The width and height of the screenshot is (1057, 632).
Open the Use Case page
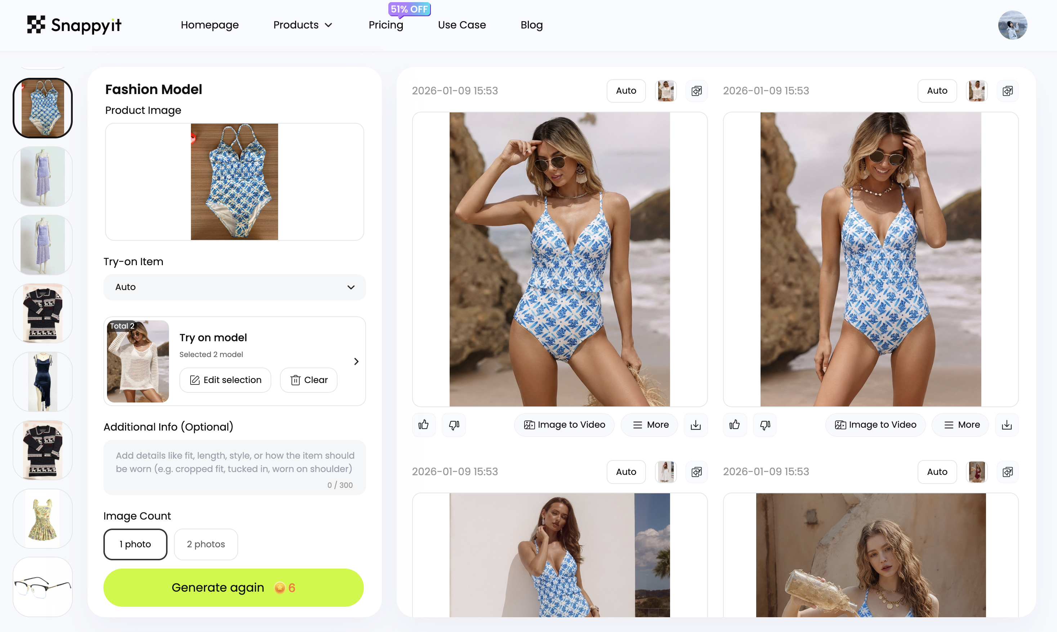click(x=462, y=25)
